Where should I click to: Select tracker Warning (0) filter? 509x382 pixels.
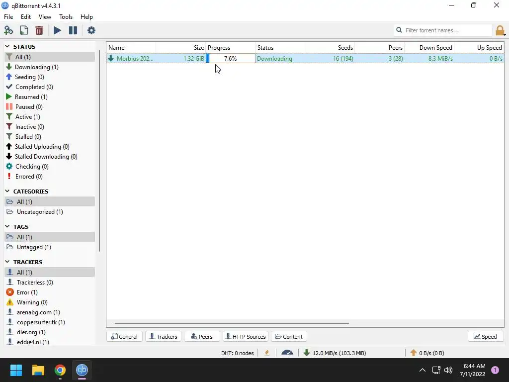[50, 302]
